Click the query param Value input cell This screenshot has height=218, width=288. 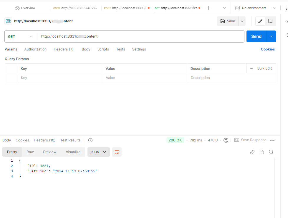click(x=145, y=78)
